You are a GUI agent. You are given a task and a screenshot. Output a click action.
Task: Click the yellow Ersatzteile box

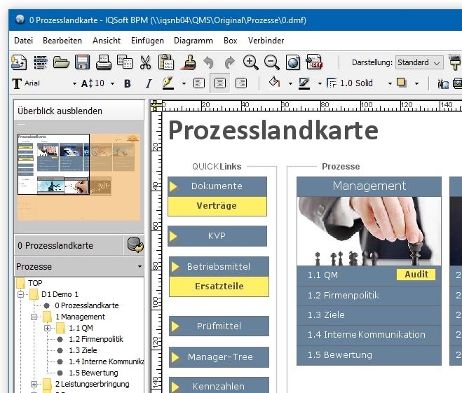[219, 287]
